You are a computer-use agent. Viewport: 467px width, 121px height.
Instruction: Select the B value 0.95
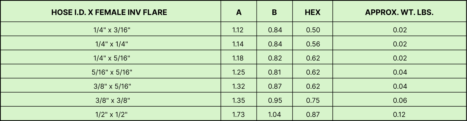275,100
